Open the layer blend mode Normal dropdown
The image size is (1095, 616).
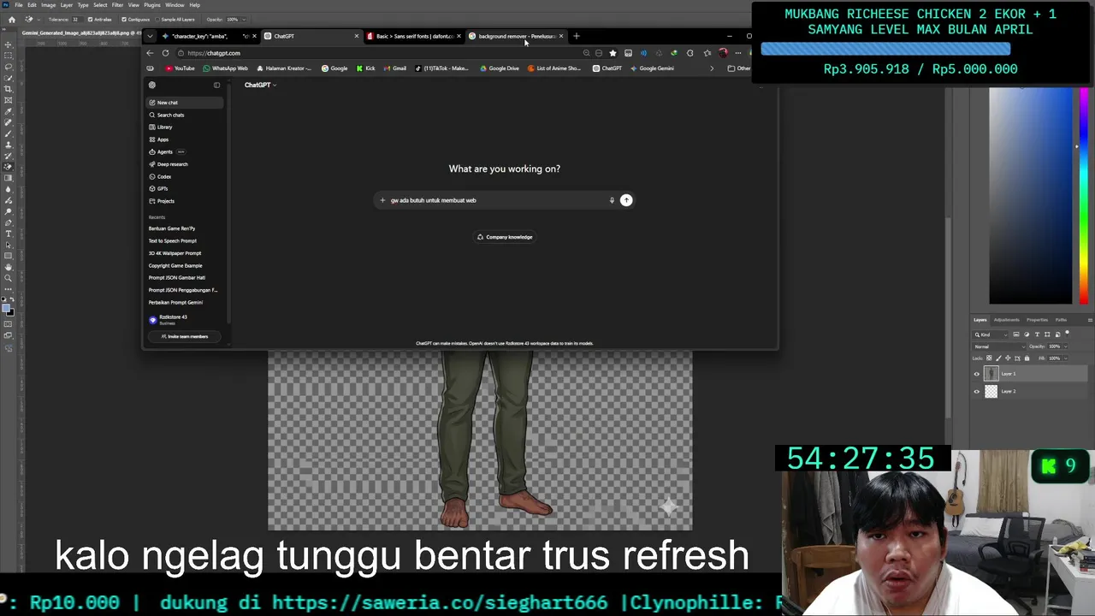(x=999, y=346)
